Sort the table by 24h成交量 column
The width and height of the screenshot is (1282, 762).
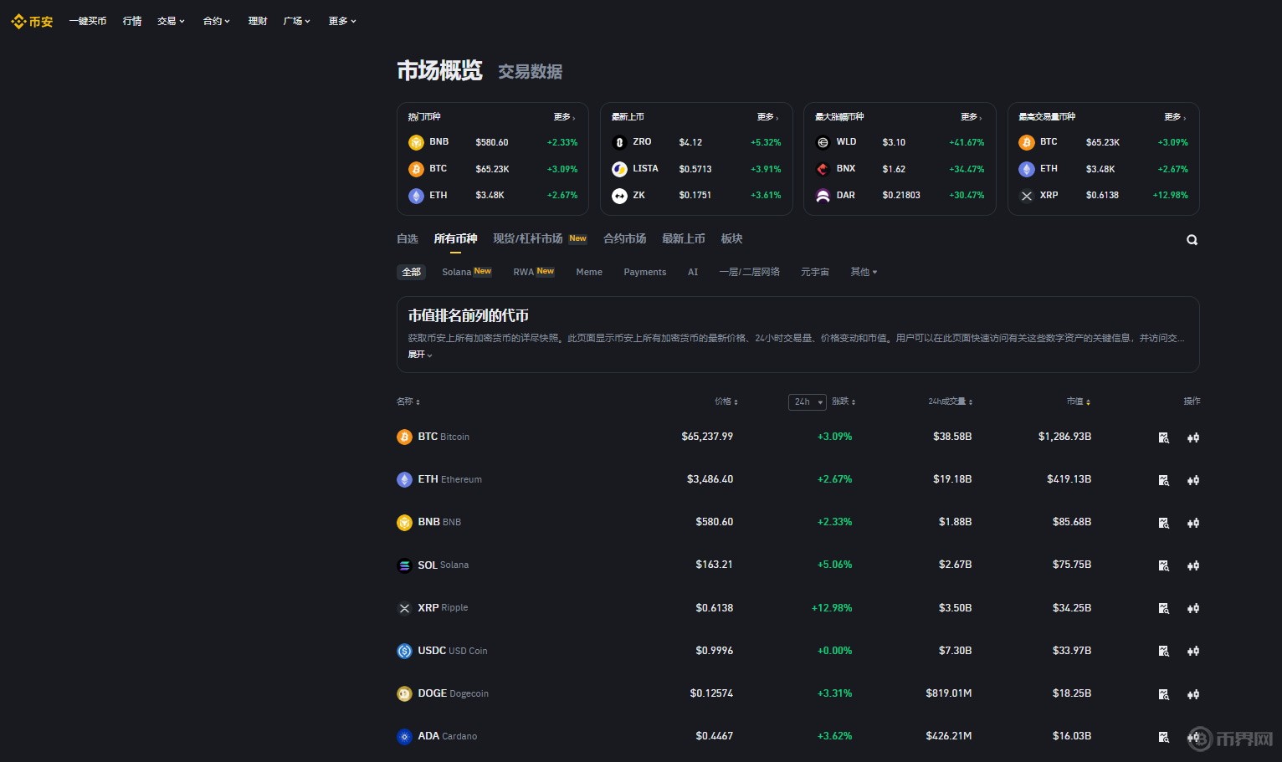tap(950, 401)
